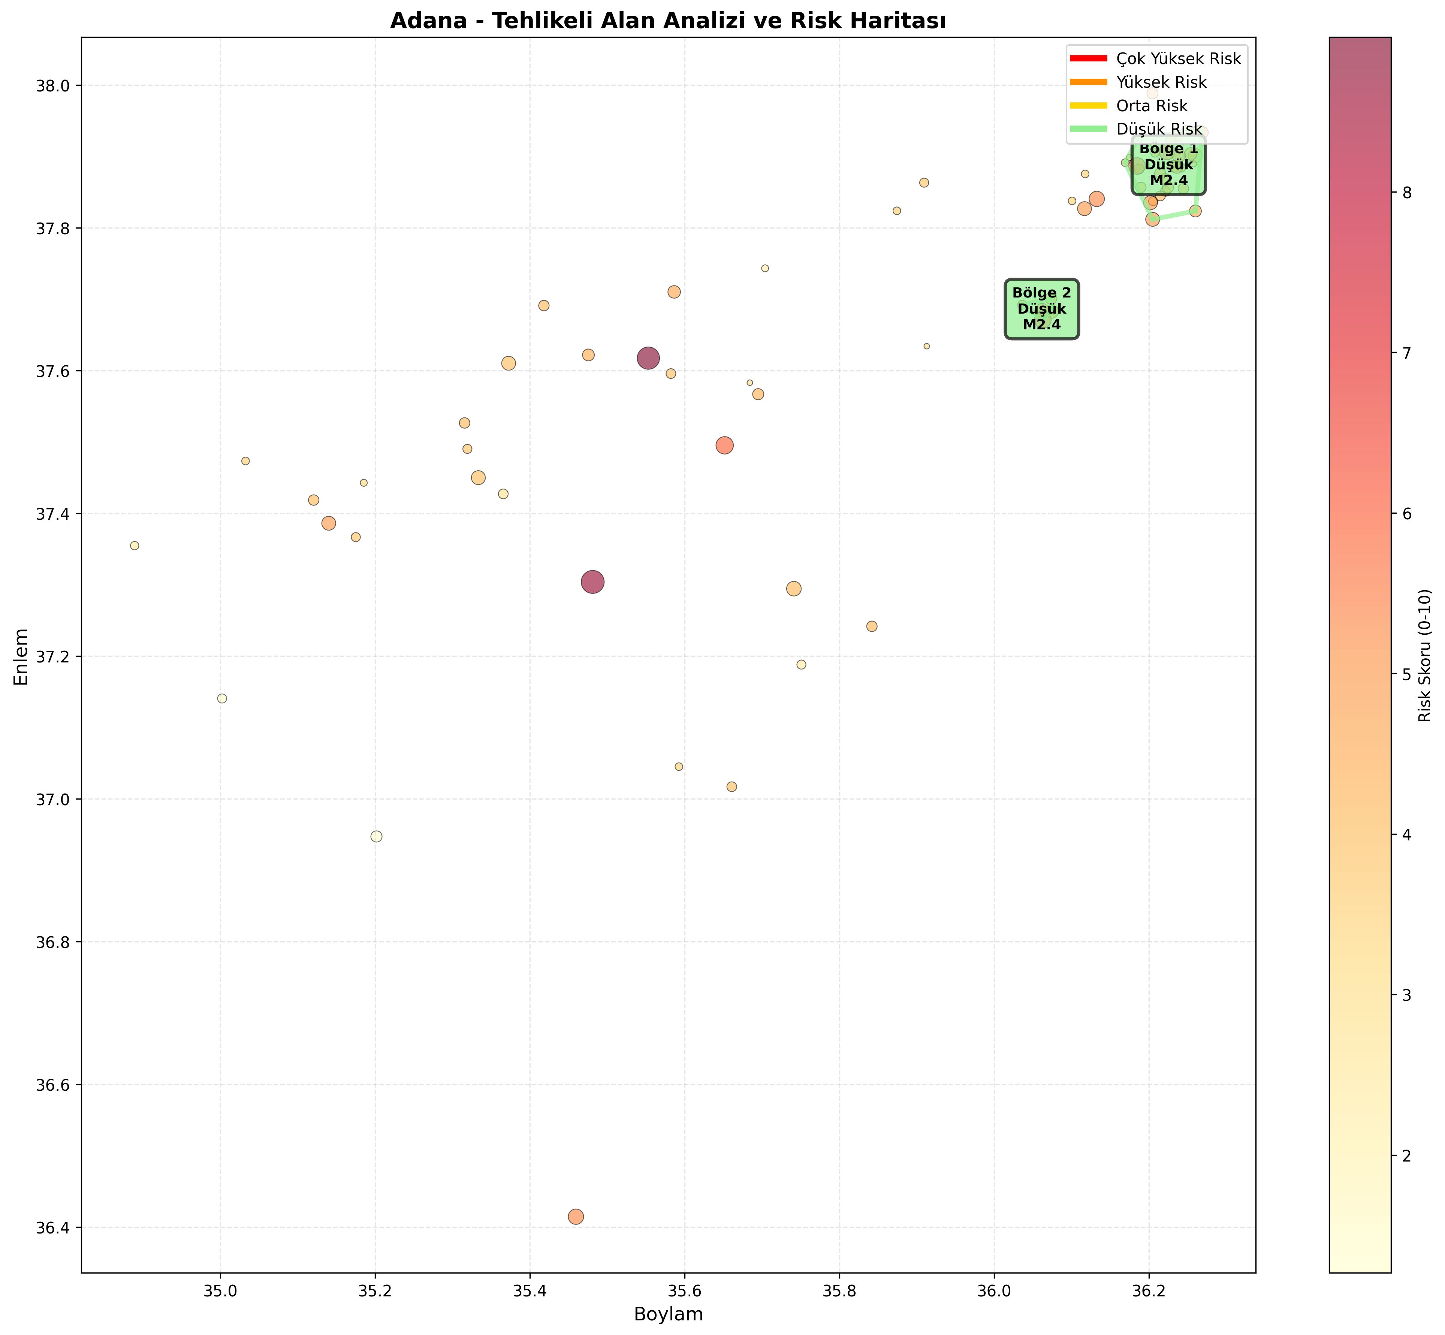The image size is (1445, 1335).
Task: Click the red line swatch for Çok Yüksek Risk
Action: pyautogui.click(x=1088, y=58)
